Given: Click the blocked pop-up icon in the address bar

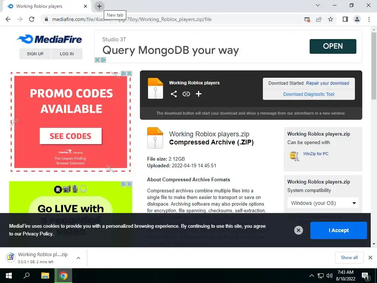Looking at the screenshot, I should tap(307, 19).
